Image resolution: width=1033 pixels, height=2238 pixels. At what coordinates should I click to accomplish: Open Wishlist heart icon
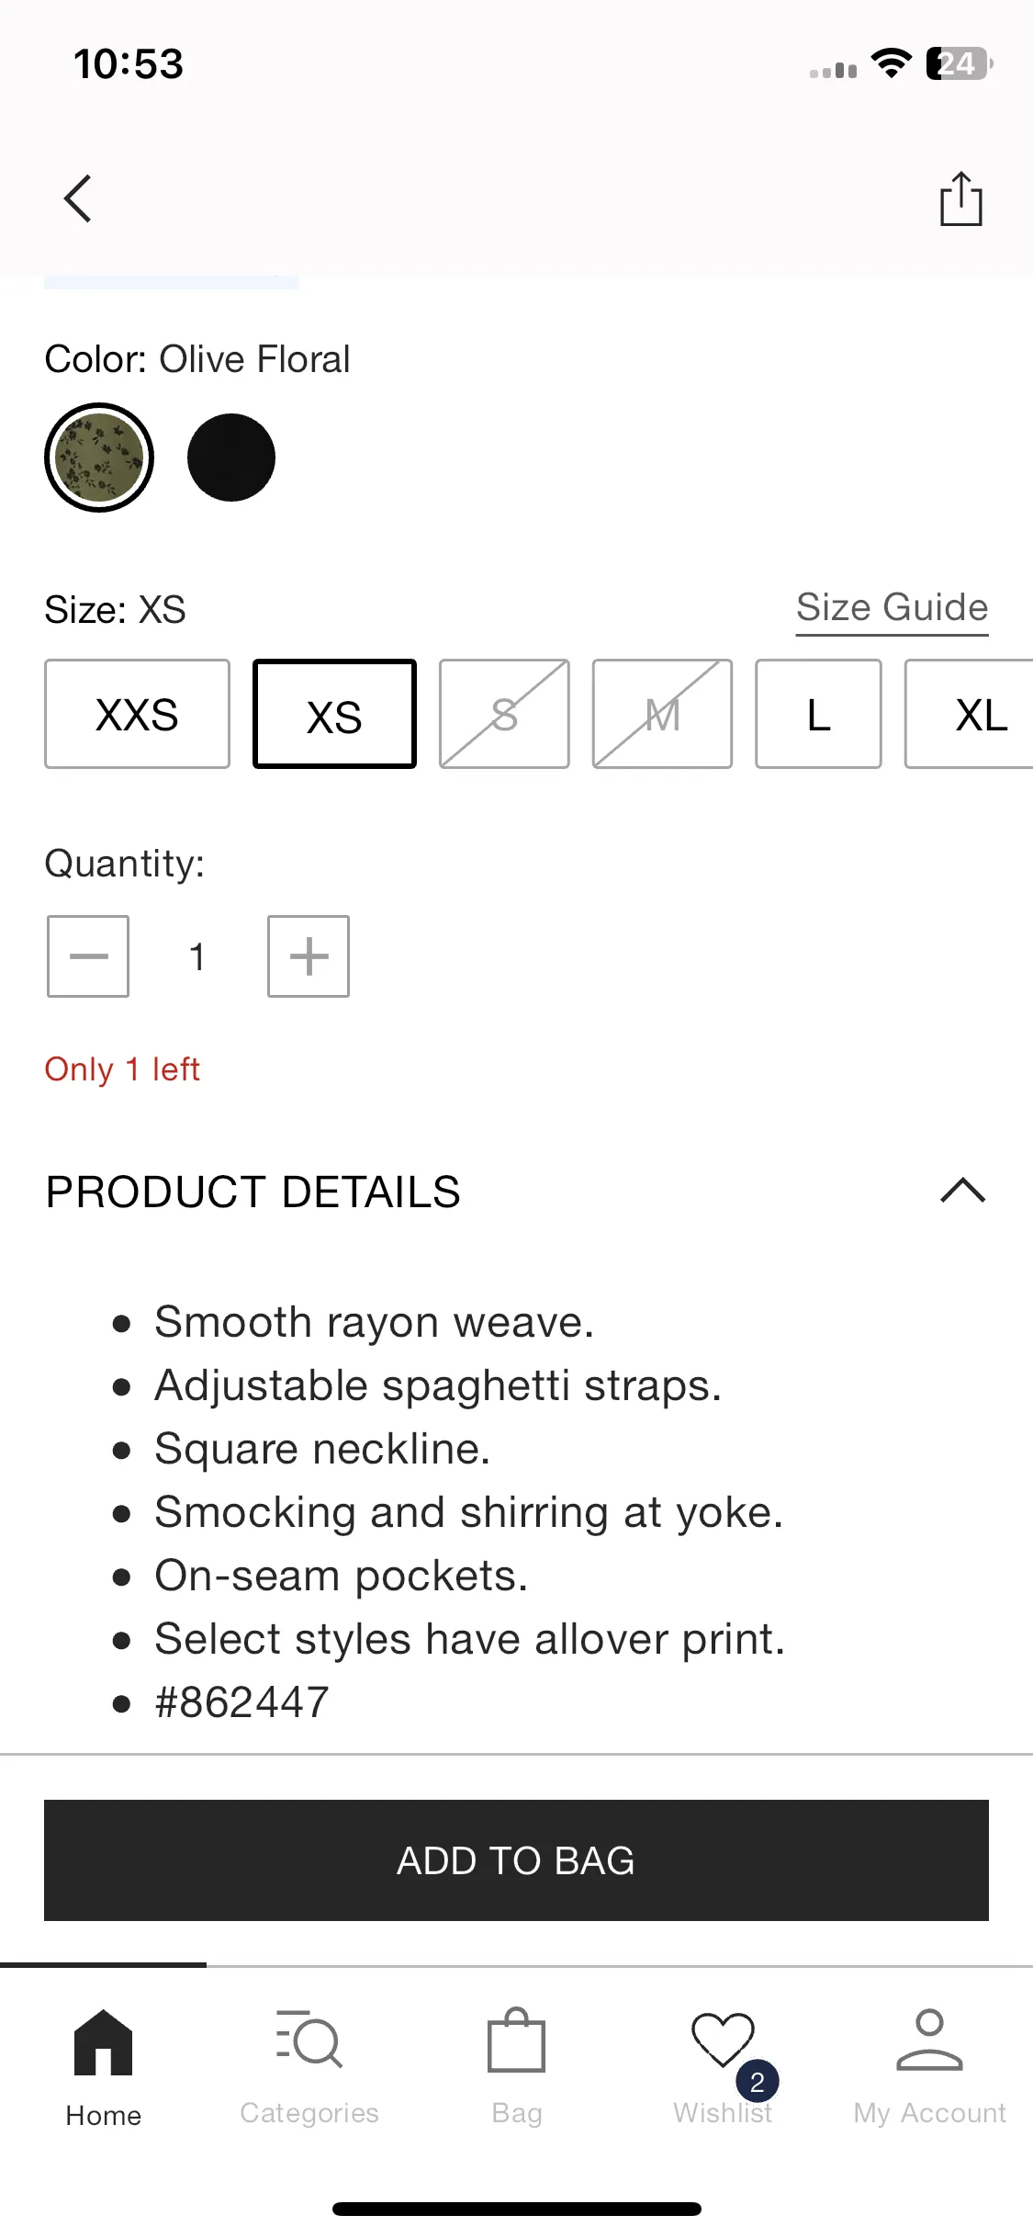pyautogui.click(x=723, y=2040)
